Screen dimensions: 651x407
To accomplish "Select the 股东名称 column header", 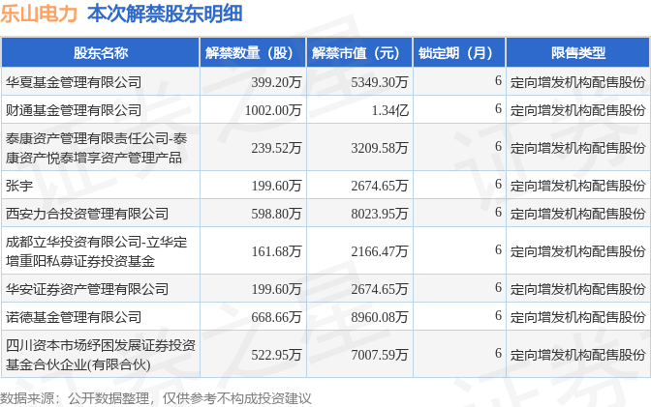I will click(101, 52).
